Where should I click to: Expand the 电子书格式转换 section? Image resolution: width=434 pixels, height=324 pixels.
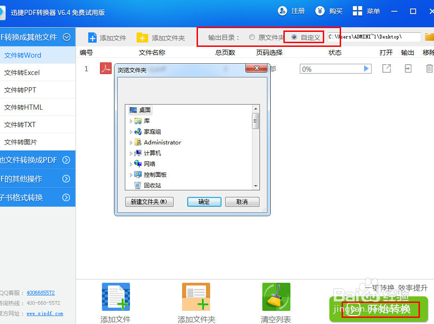coord(66,197)
